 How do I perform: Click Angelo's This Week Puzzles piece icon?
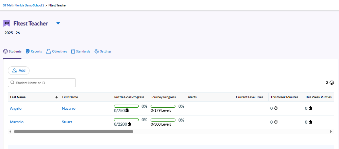(310, 108)
